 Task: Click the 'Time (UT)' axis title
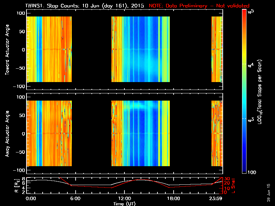tap(124, 204)
